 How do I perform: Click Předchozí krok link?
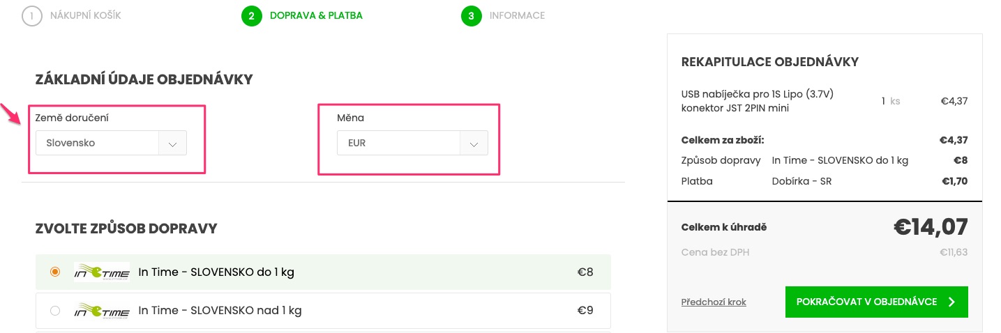pos(714,302)
